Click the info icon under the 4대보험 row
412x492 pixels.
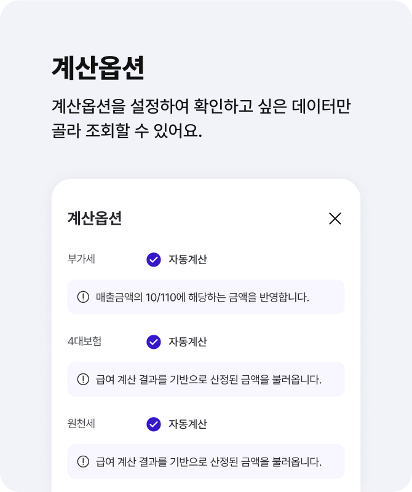pos(83,380)
